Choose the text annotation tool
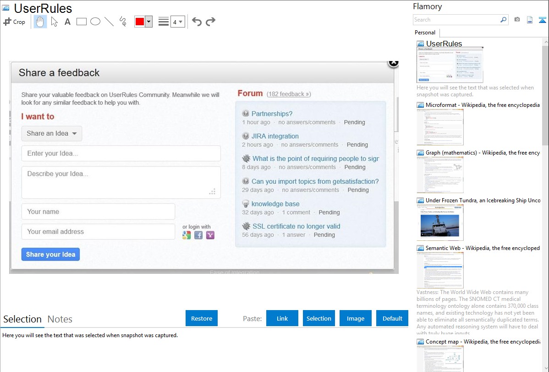Screen dimensions: 549x372 click(67, 22)
